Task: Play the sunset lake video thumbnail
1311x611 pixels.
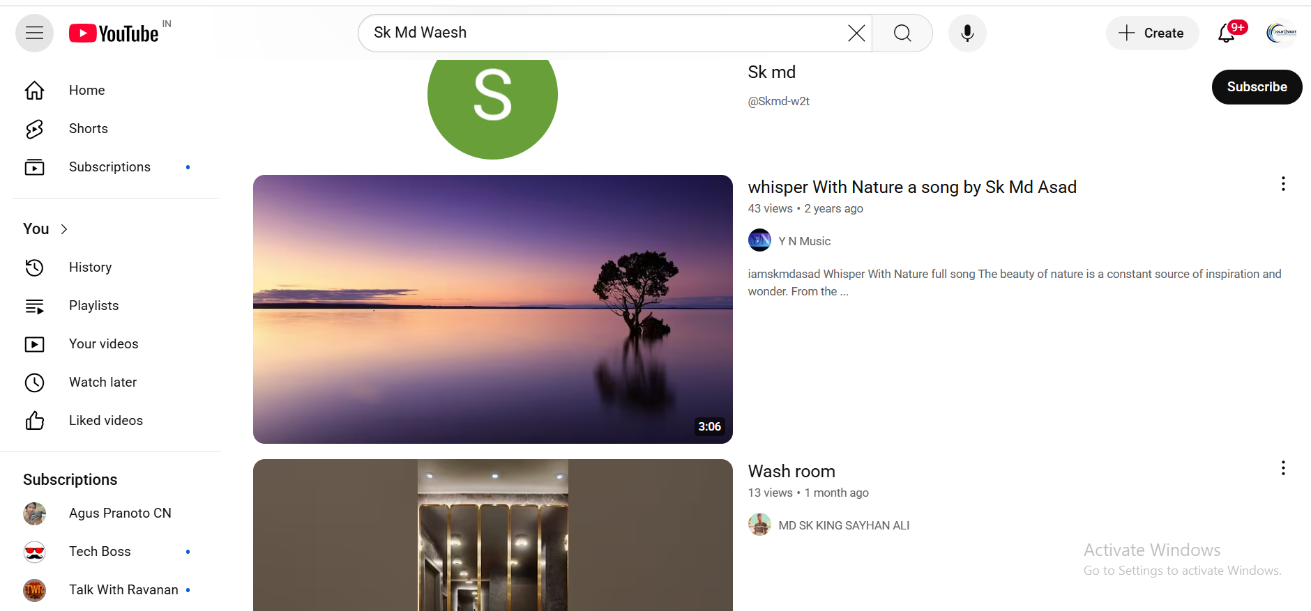Action: pyautogui.click(x=492, y=309)
